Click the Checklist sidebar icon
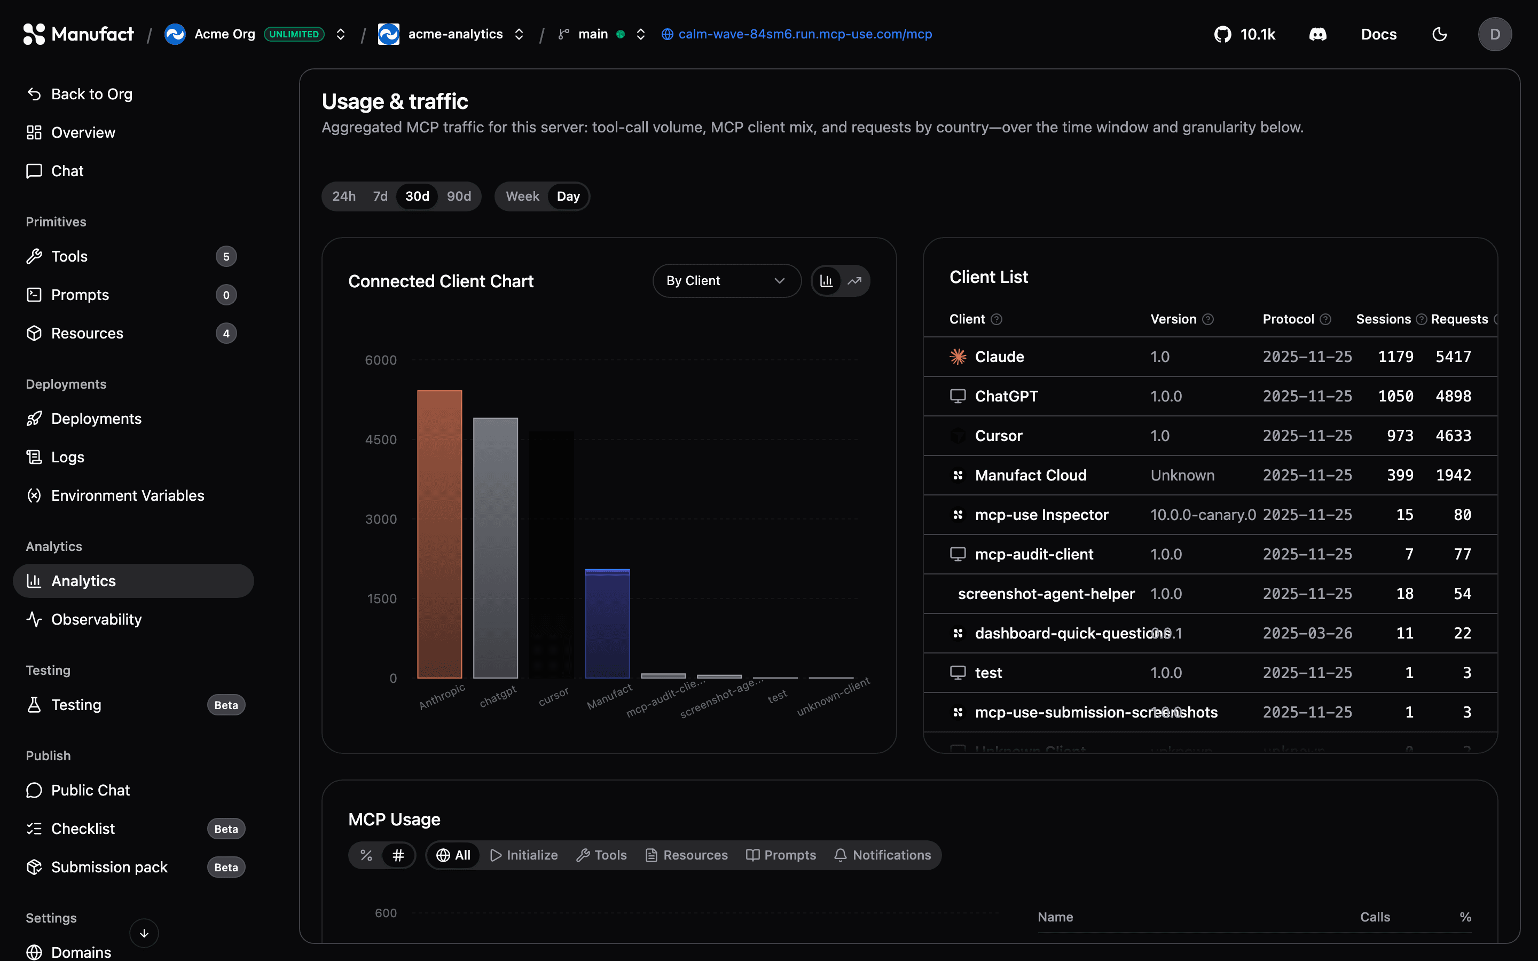This screenshot has height=961, width=1538. (34, 829)
